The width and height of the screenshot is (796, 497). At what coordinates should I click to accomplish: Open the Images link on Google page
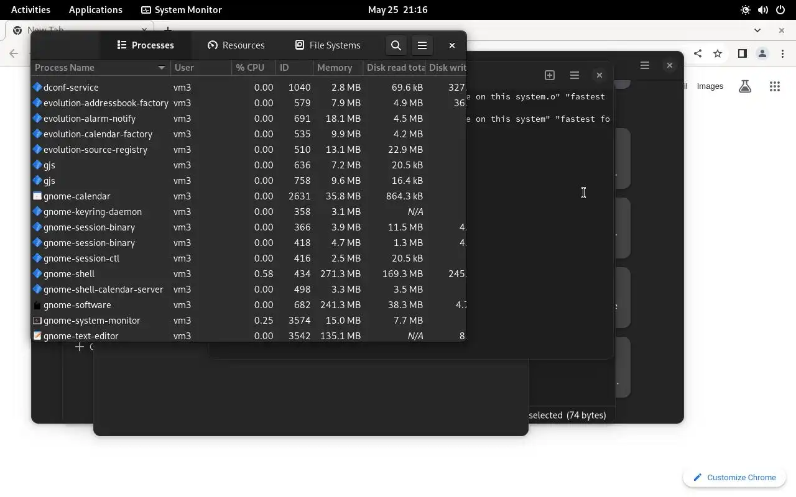pos(710,86)
